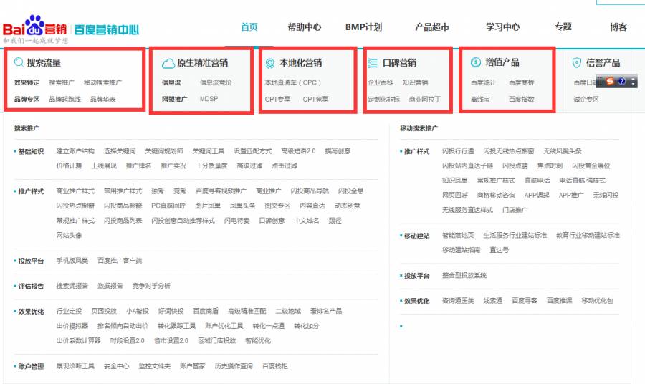Click 设置匹配方式 link
Screen dimensions: 645x384
[x=253, y=151]
